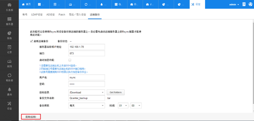
Task: Open the help question-mark icon
Action: (x=244, y=4)
